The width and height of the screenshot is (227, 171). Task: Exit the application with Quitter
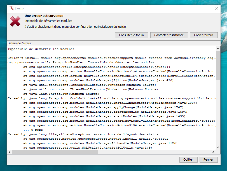click(x=188, y=160)
